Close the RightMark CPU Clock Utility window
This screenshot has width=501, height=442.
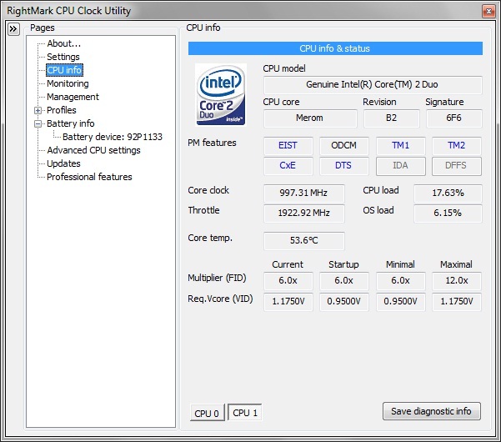(488, 11)
